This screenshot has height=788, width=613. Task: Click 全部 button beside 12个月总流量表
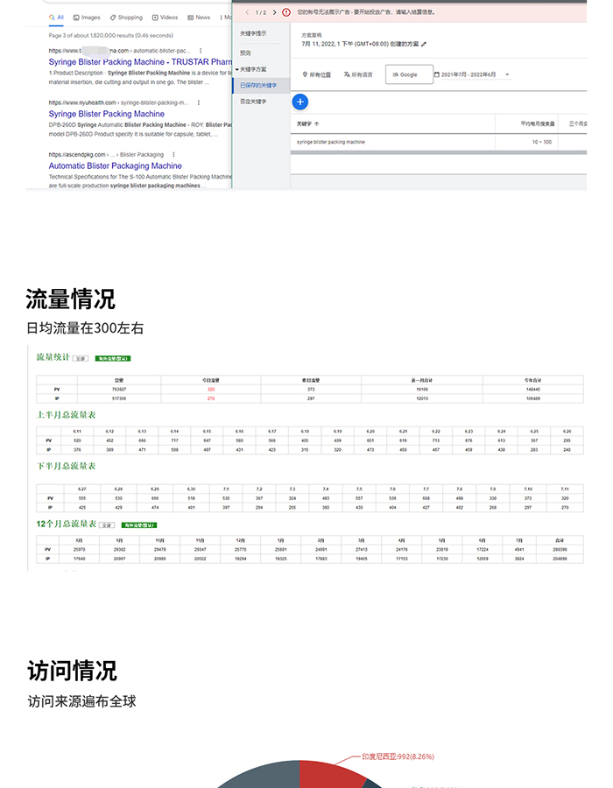coord(107,525)
